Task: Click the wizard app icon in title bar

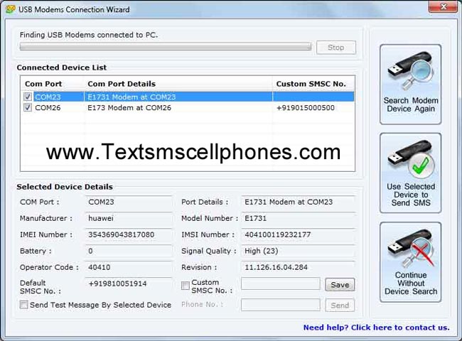Action: [x=11, y=9]
